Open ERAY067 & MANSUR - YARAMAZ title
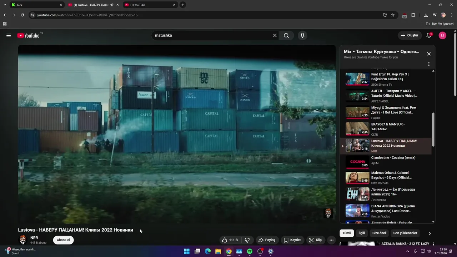The image size is (457, 257). click(388, 126)
